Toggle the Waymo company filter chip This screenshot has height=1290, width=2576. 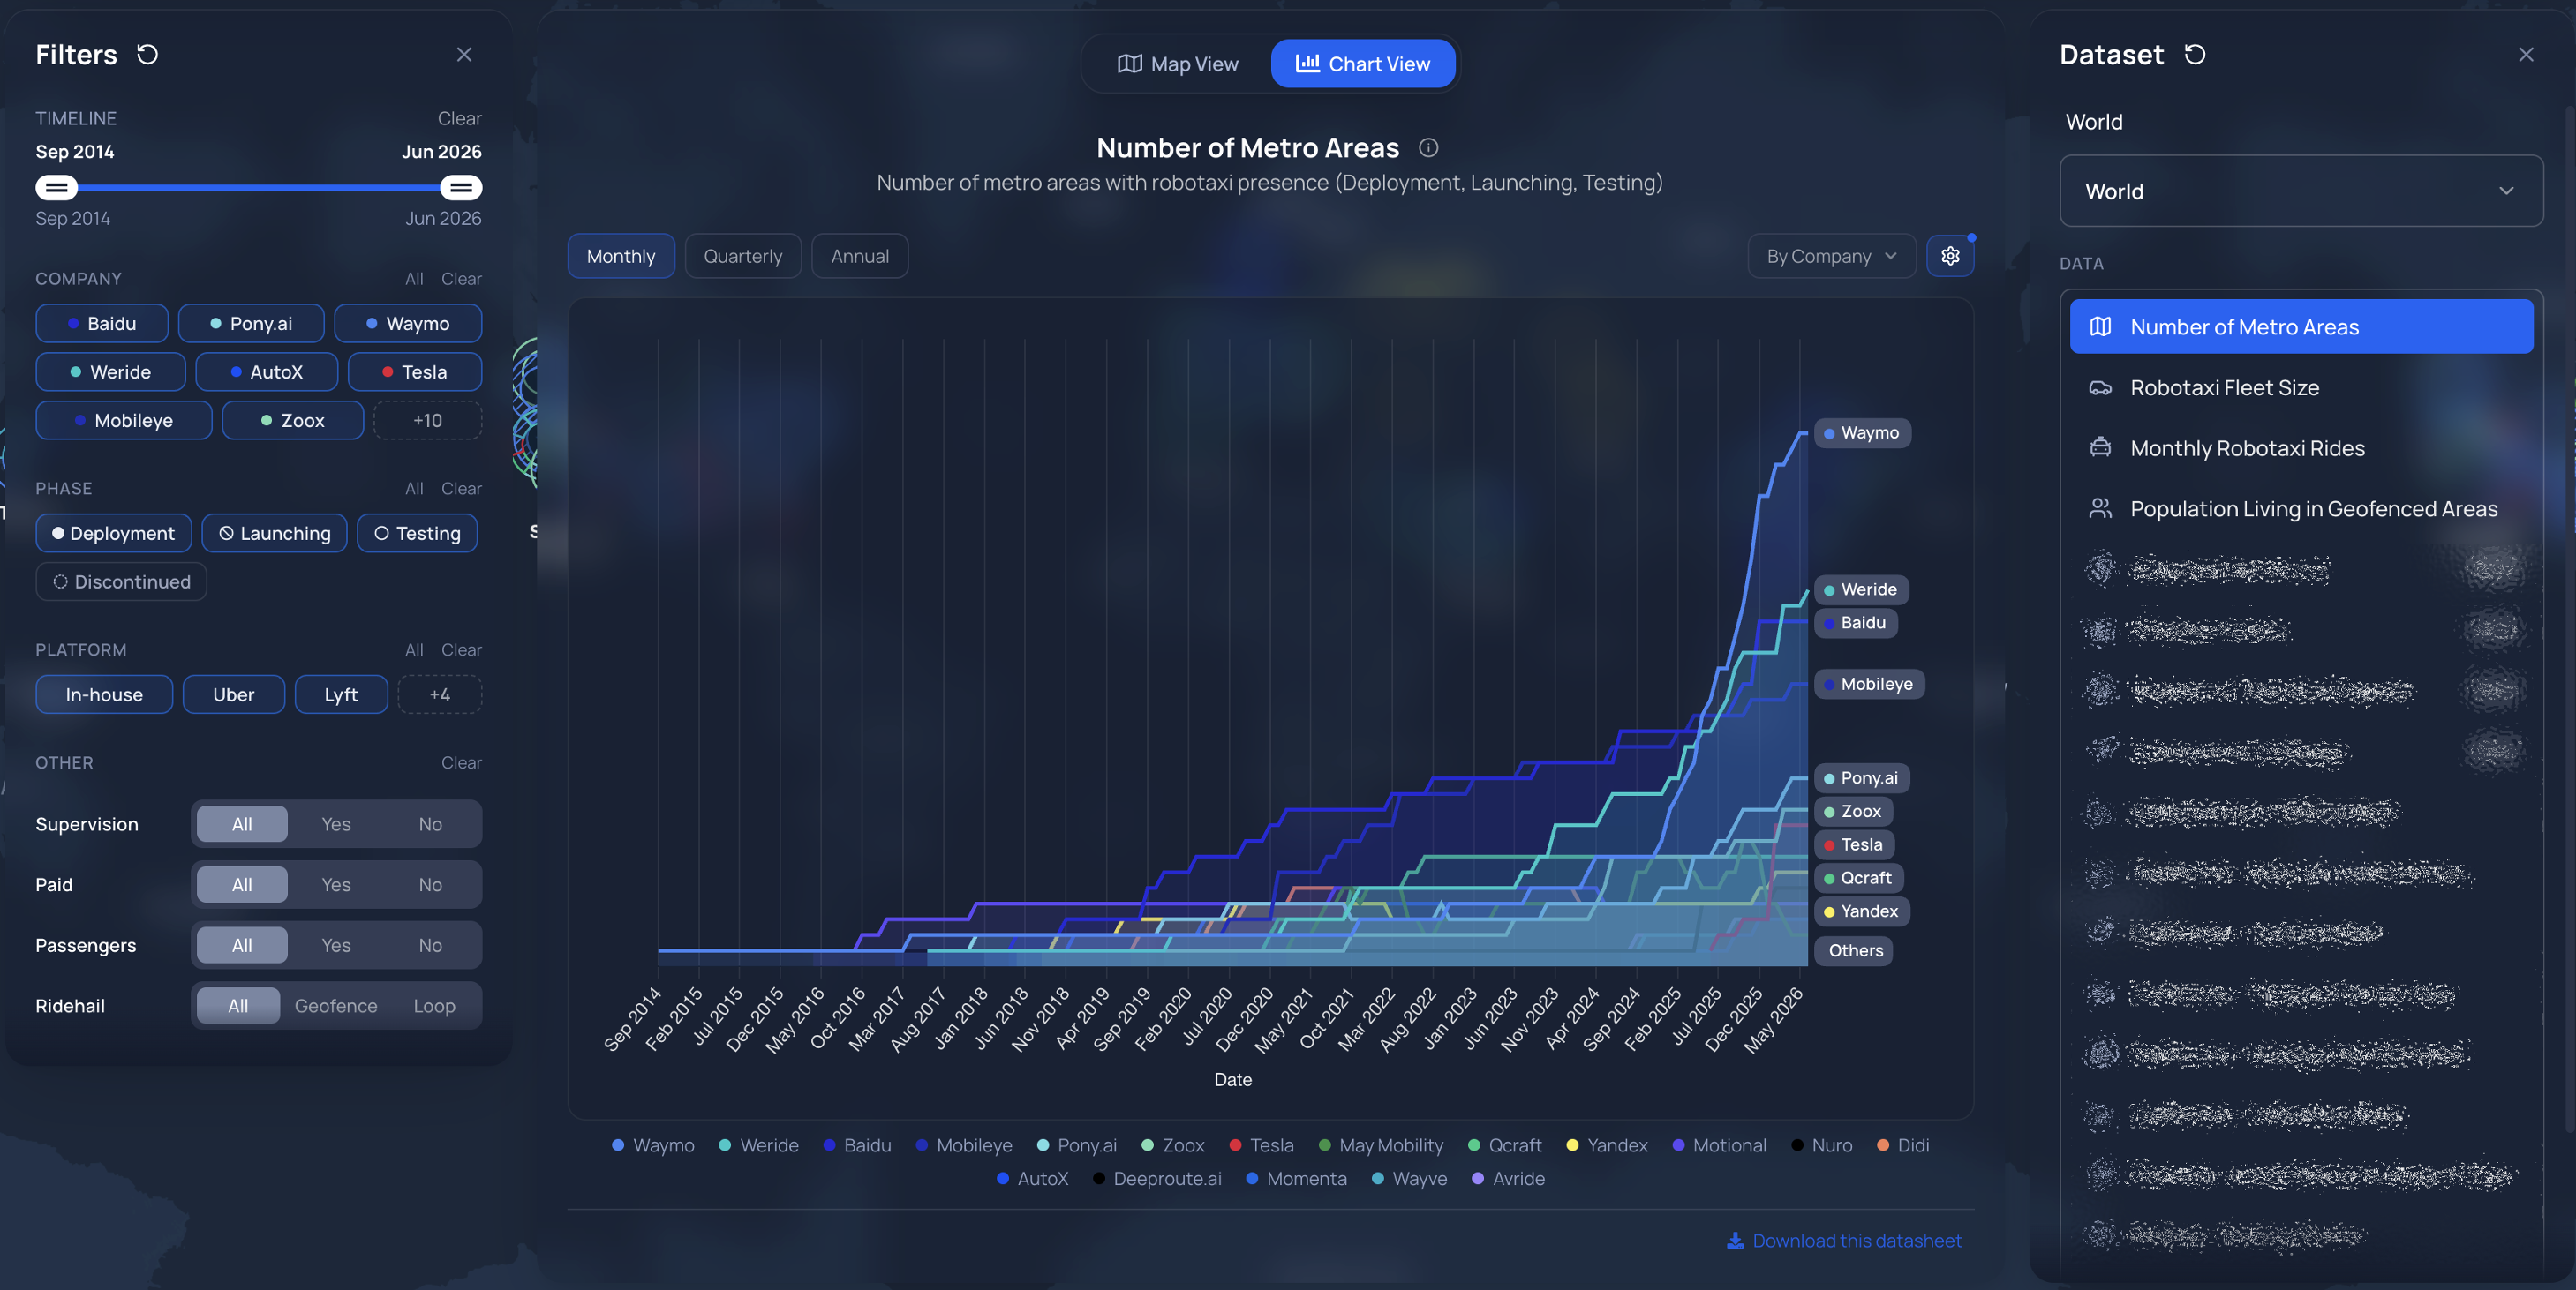408,324
